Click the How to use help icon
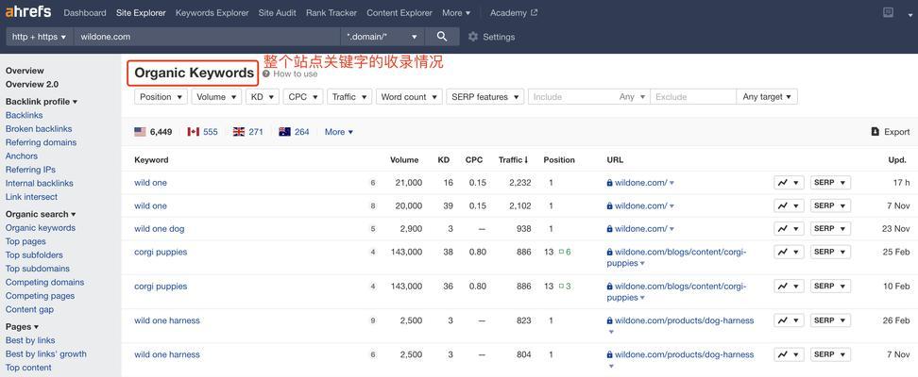 [266, 74]
